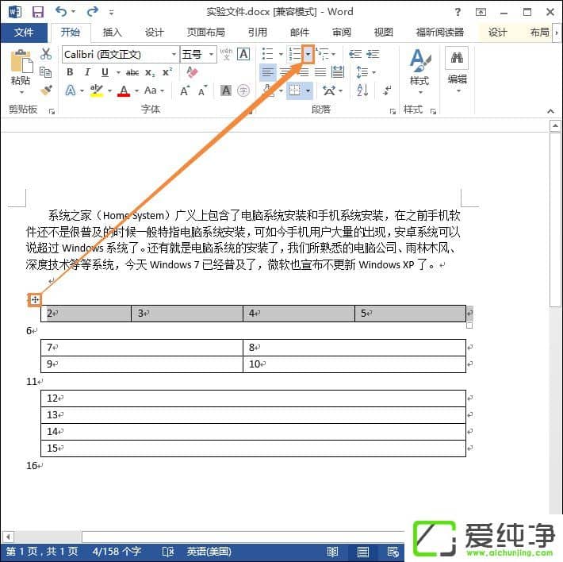563x562 pixels.
Task: Click the Cut scissors icon
Action: coord(46,54)
